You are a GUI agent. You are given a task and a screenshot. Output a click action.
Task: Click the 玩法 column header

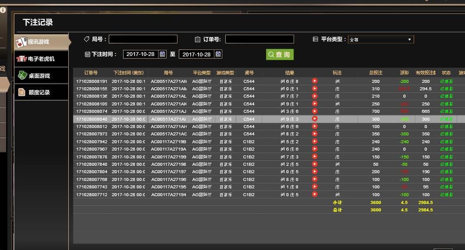tap(337, 73)
